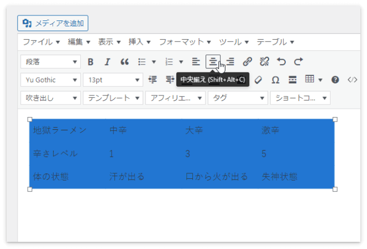
Task: Toggle the bulleted list icon
Action: [x=142, y=62]
